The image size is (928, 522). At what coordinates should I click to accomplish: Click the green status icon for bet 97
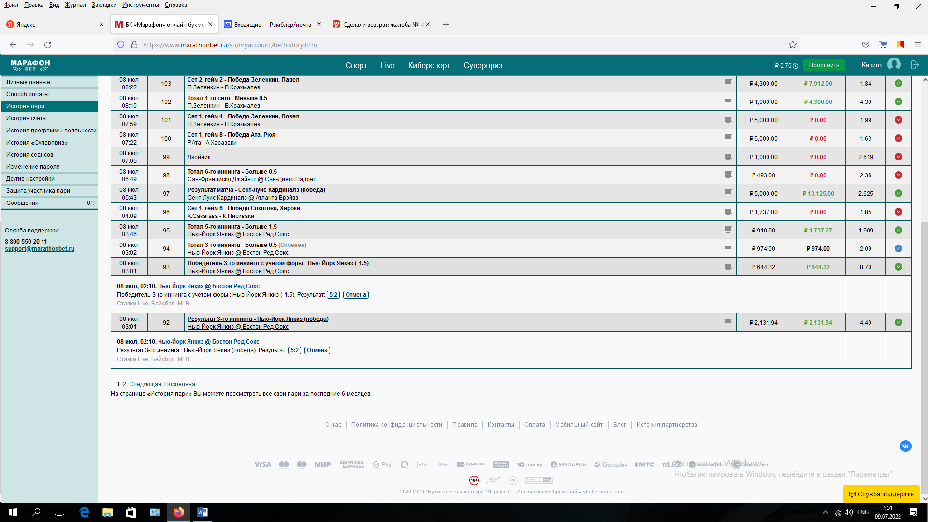coord(898,193)
